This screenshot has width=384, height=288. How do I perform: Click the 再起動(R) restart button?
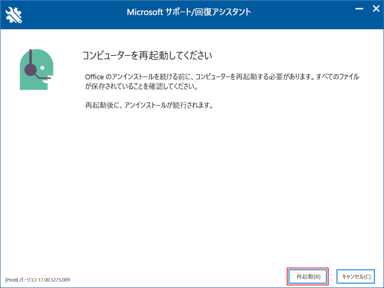(308, 276)
